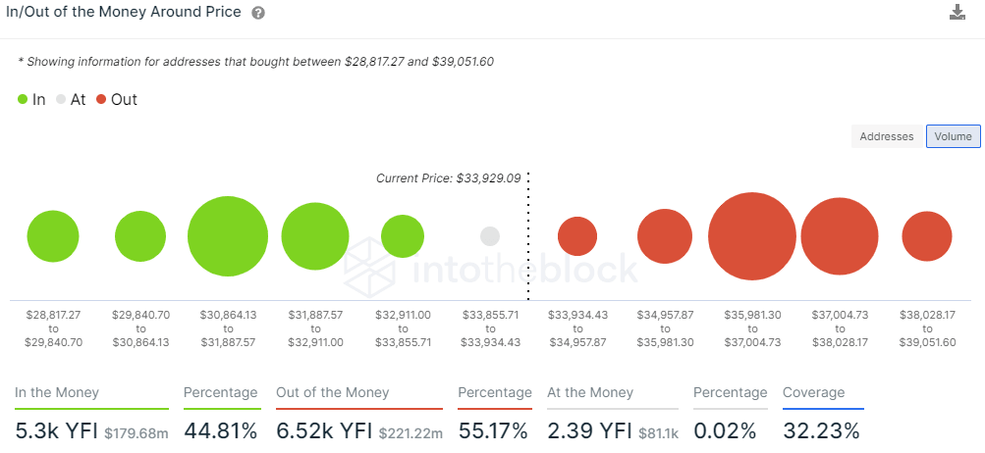Click the green bubble above $32,911.00 range
The width and height of the screenshot is (985, 453).
click(x=403, y=236)
